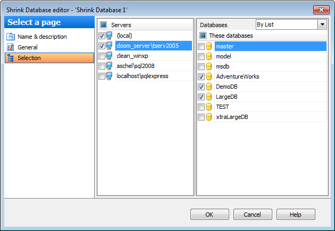
Task: Check the msdb database checkbox
Action: [x=201, y=66]
